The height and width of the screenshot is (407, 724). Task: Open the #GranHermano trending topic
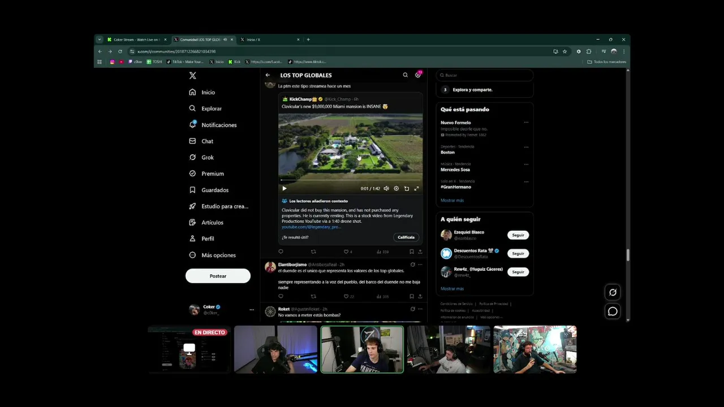[456, 187]
